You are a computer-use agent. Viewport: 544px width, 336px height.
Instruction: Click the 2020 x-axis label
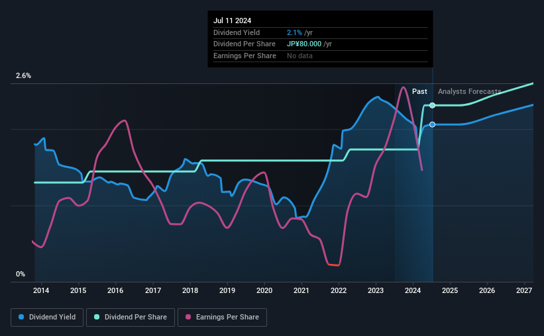point(264,290)
